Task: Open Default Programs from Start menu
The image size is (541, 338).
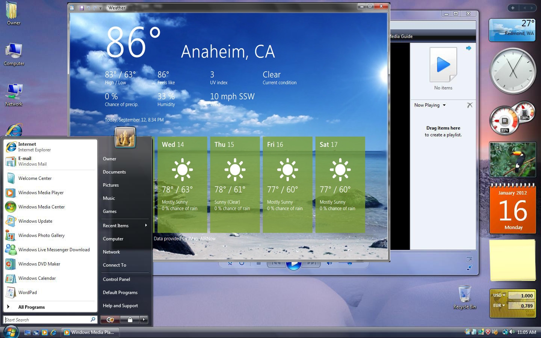Action: coord(120,293)
